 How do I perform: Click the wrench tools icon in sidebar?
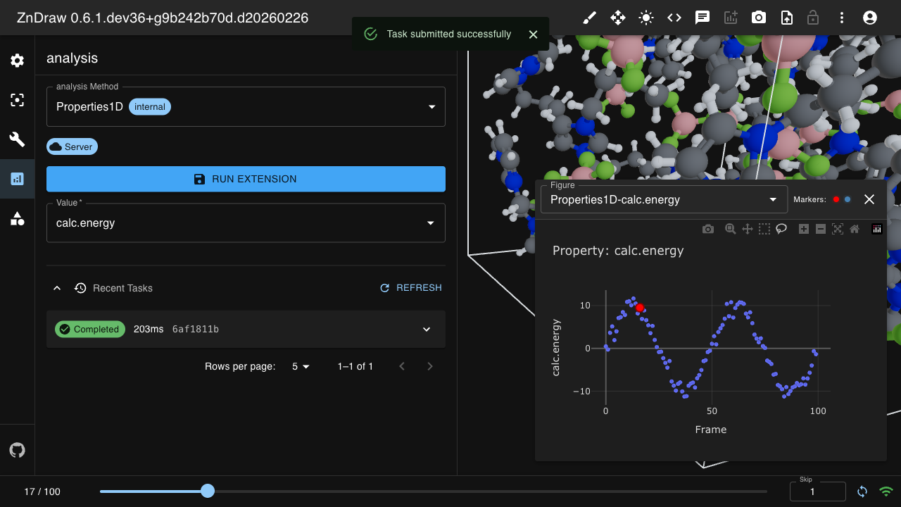[17, 139]
